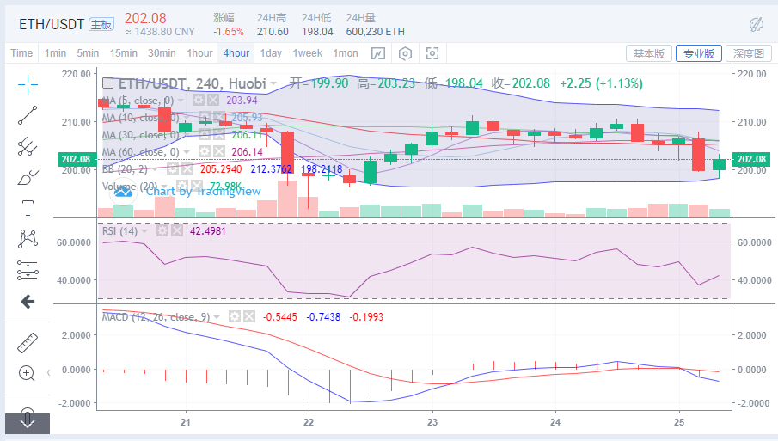Select the trend line drawing tool
This screenshot has width=778, height=441.
pyautogui.click(x=28, y=115)
